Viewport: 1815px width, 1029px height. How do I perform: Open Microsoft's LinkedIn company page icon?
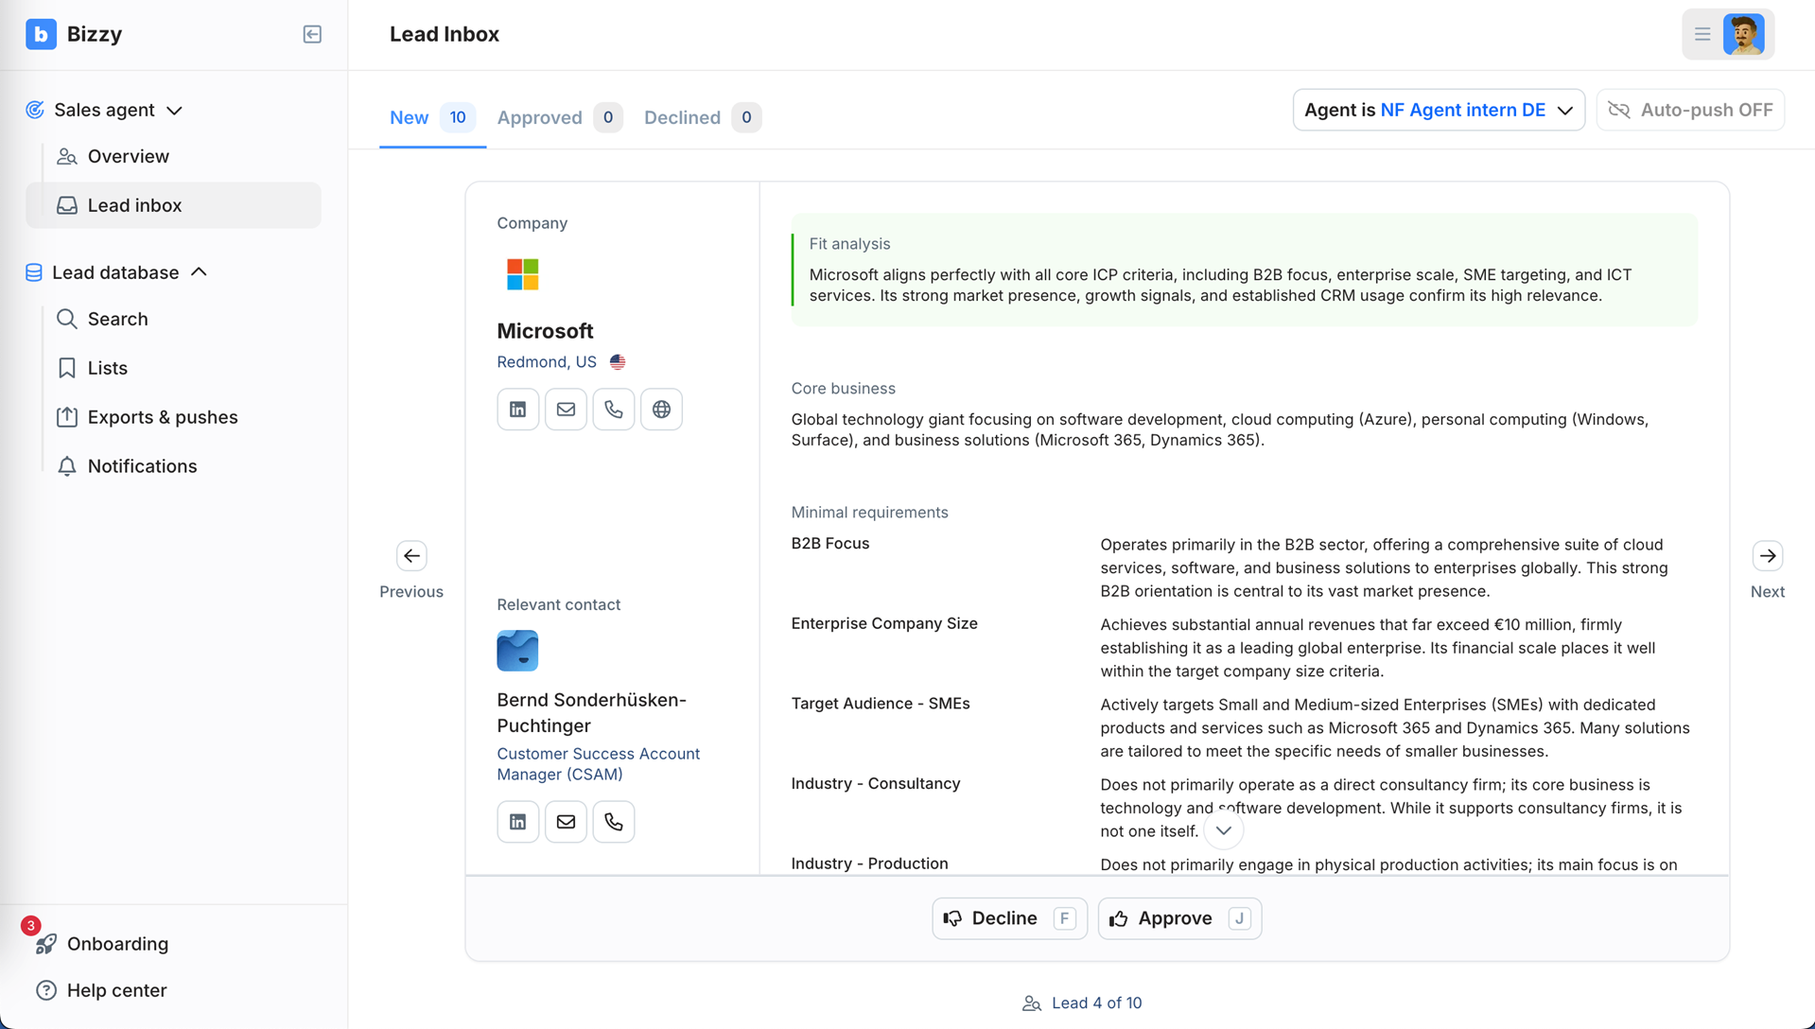click(x=517, y=410)
